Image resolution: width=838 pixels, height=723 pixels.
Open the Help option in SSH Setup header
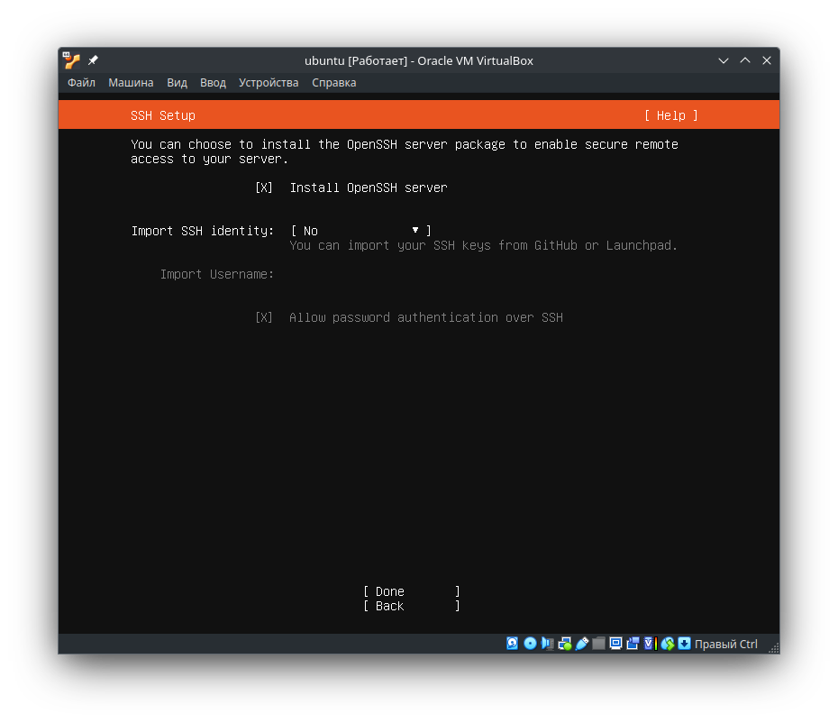(x=670, y=115)
